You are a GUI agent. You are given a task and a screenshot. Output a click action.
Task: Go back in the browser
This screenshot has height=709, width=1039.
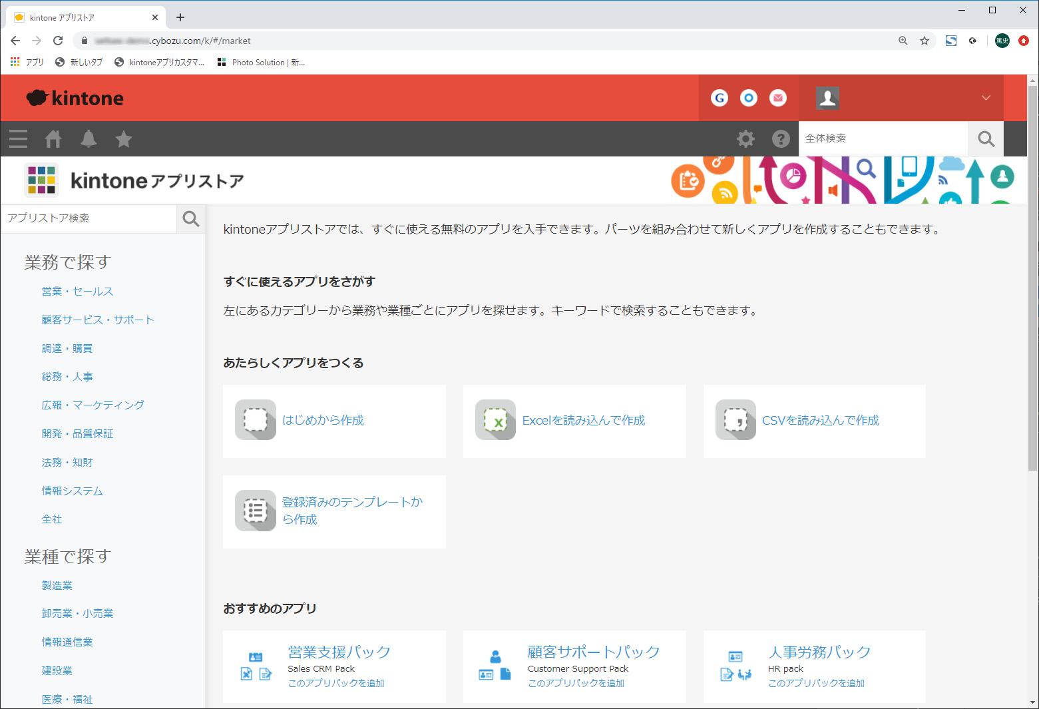click(15, 41)
